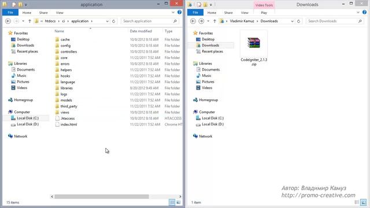Switch Downloads window to details view

click(x=357, y=202)
